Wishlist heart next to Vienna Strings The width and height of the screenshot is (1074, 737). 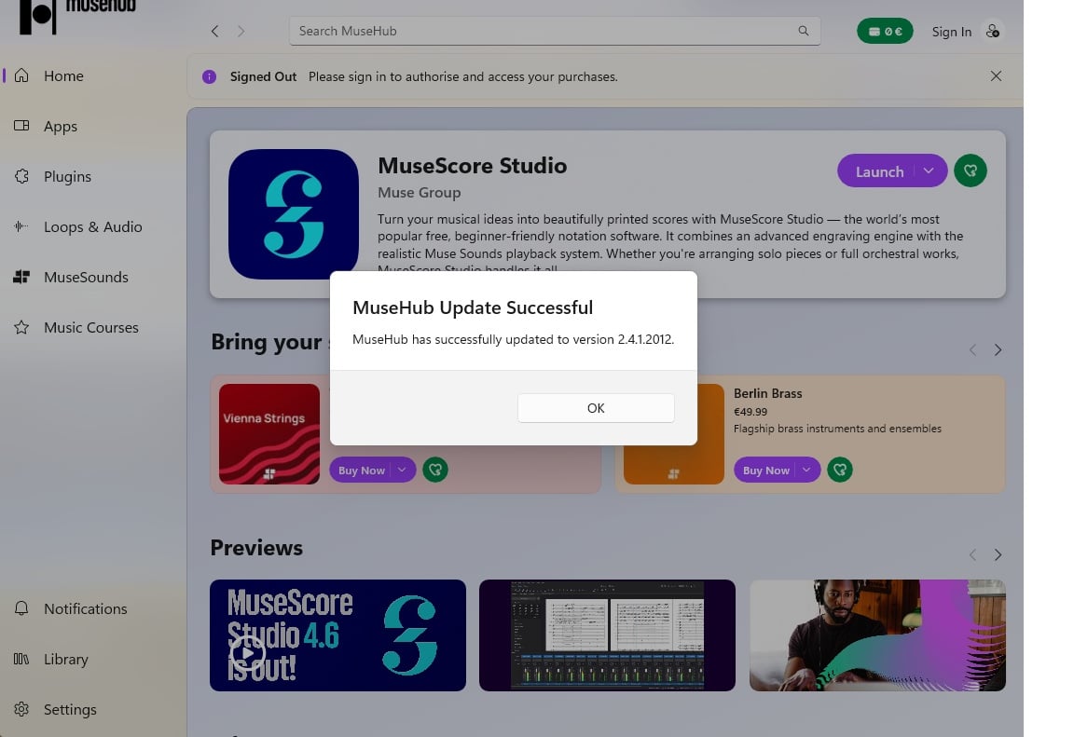(435, 470)
